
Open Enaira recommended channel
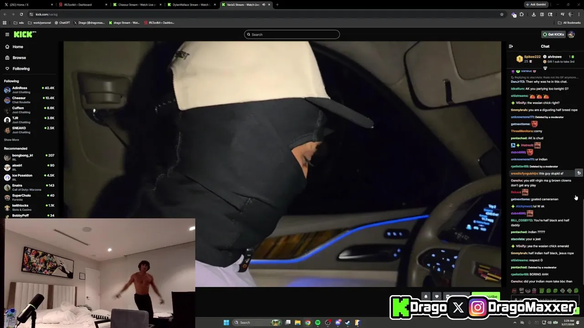(29, 187)
